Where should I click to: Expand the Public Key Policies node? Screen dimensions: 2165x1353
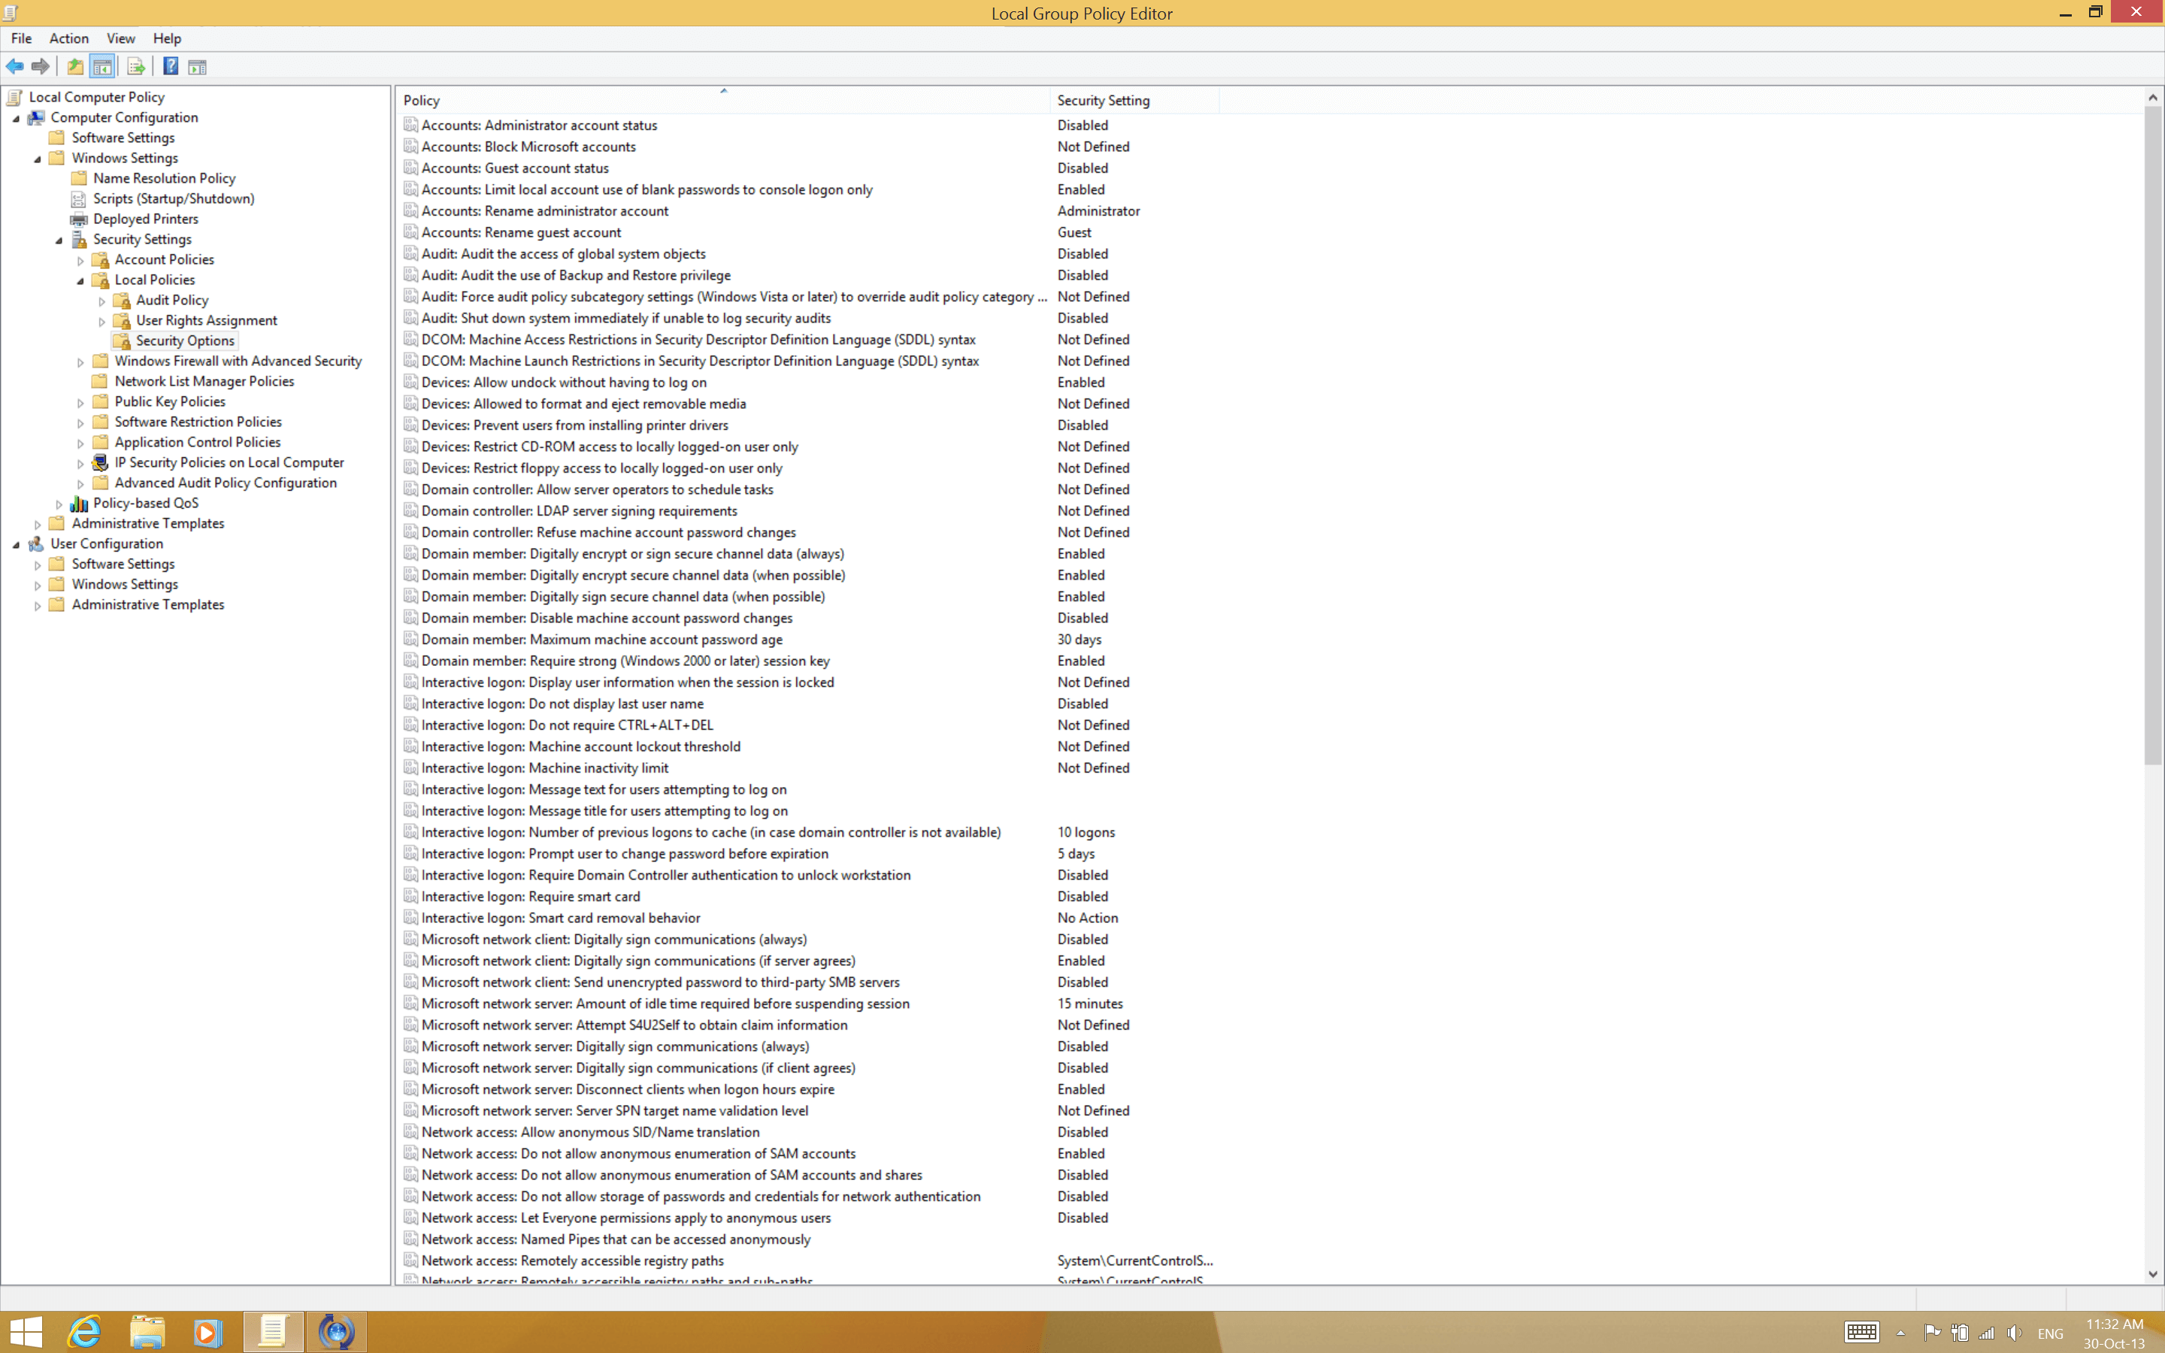click(x=80, y=403)
